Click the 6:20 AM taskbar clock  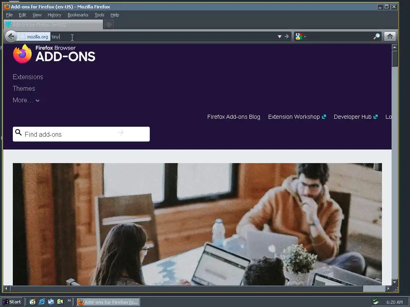tap(394, 302)
